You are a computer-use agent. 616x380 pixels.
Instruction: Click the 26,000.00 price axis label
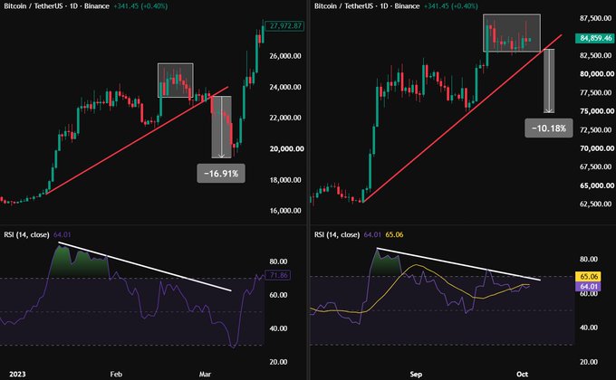[x=285, y=56]
